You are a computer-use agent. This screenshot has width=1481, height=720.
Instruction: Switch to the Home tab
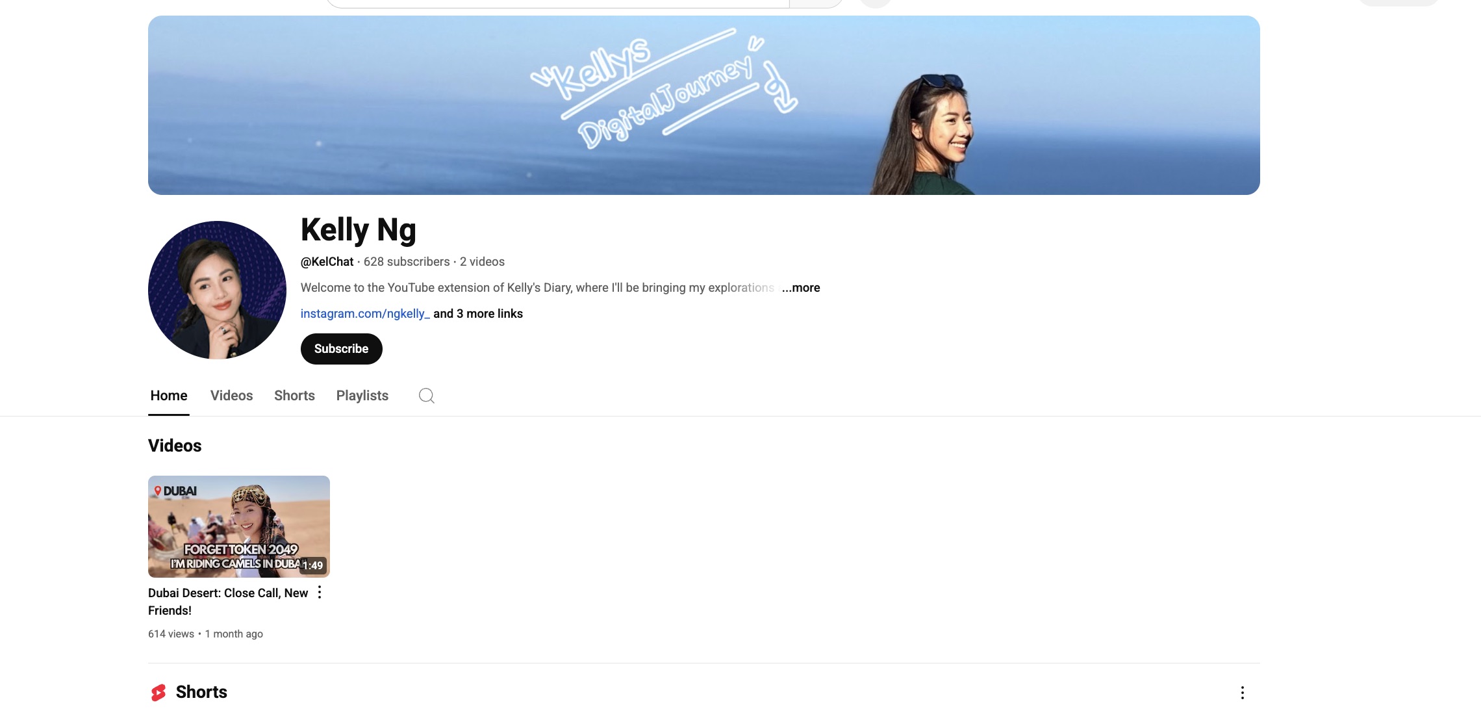pos(169,396)
